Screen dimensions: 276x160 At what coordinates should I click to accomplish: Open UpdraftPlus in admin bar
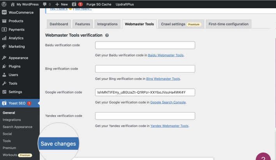pyautogui.click(x=125, y=4)
